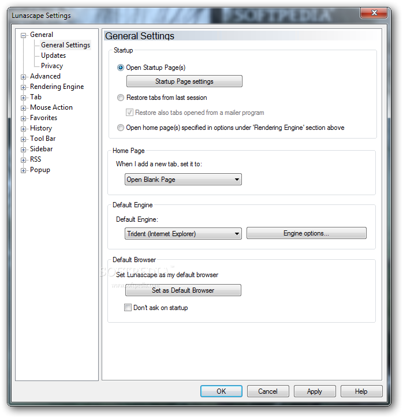Open the Updates settings page
The width and height of the screenshot is (403, 418).
coord(53,55)
